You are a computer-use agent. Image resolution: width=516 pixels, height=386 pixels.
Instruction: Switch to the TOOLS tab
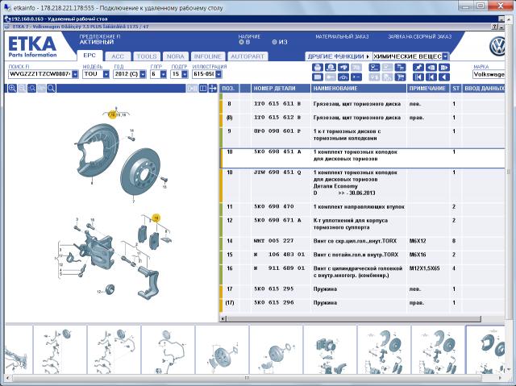(147, 56)
